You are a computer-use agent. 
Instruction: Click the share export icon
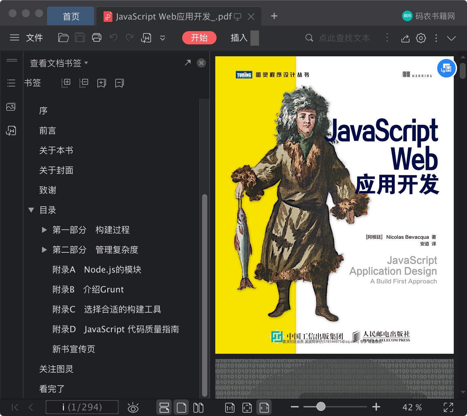pos(405,38)
